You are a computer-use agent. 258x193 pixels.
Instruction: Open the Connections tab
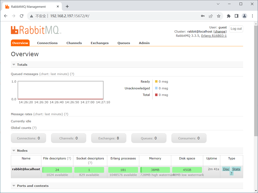coord(47,43)
